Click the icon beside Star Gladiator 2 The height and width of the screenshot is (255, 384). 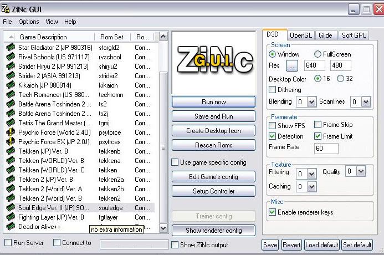point(11,47)
